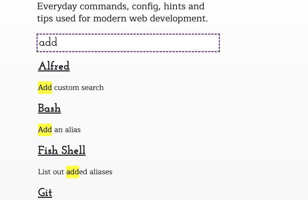Open the Git heading link
The image size is (308, 200).
click(45, 192)
